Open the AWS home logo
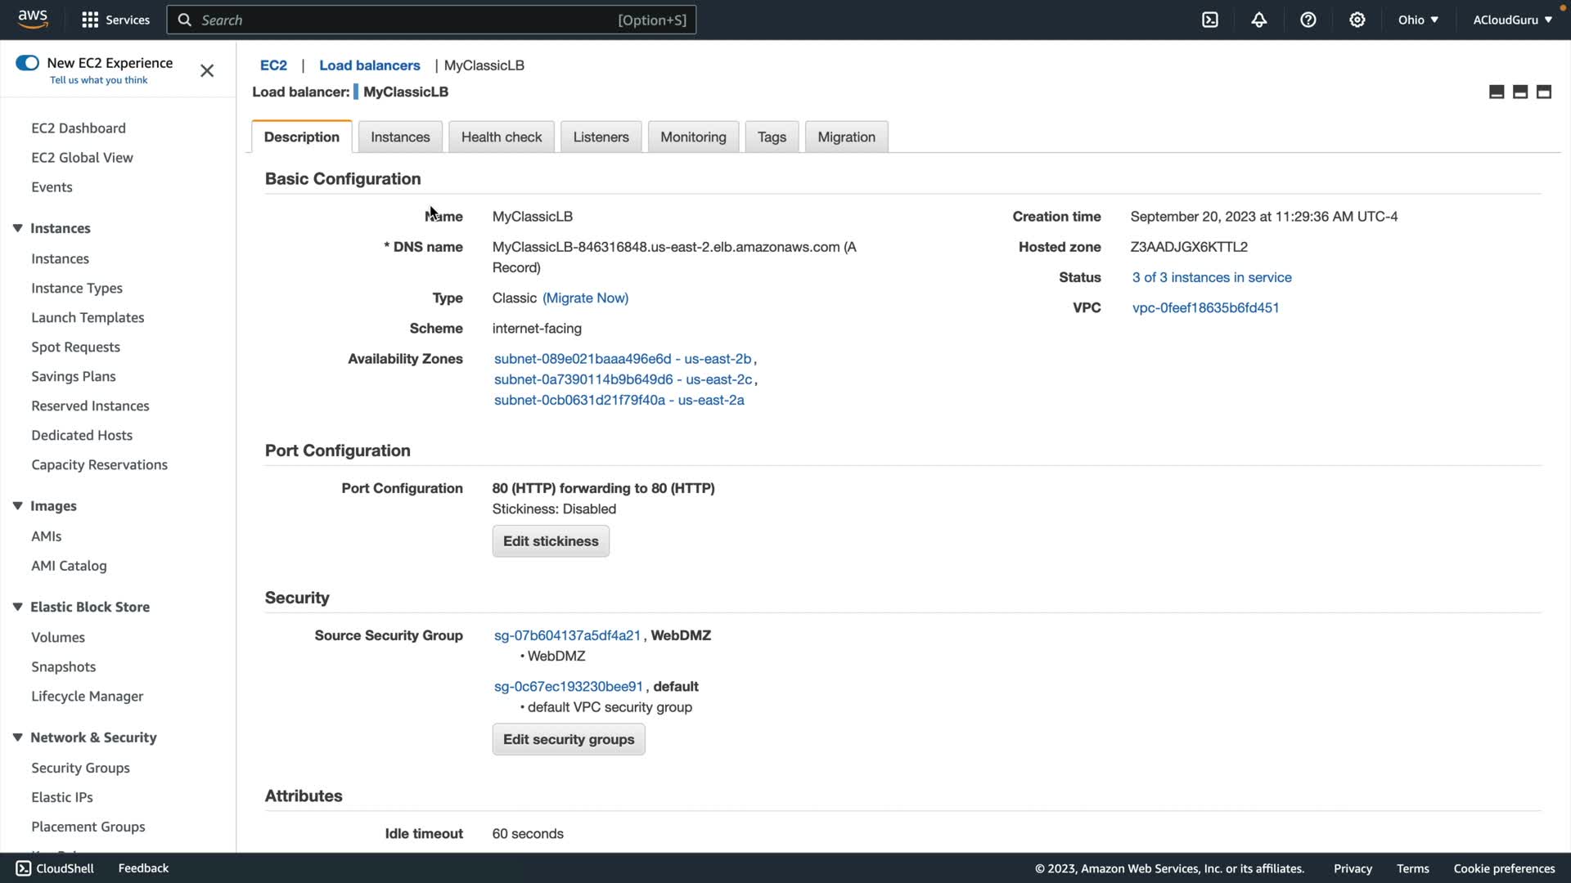 click(x=33, y=19)
